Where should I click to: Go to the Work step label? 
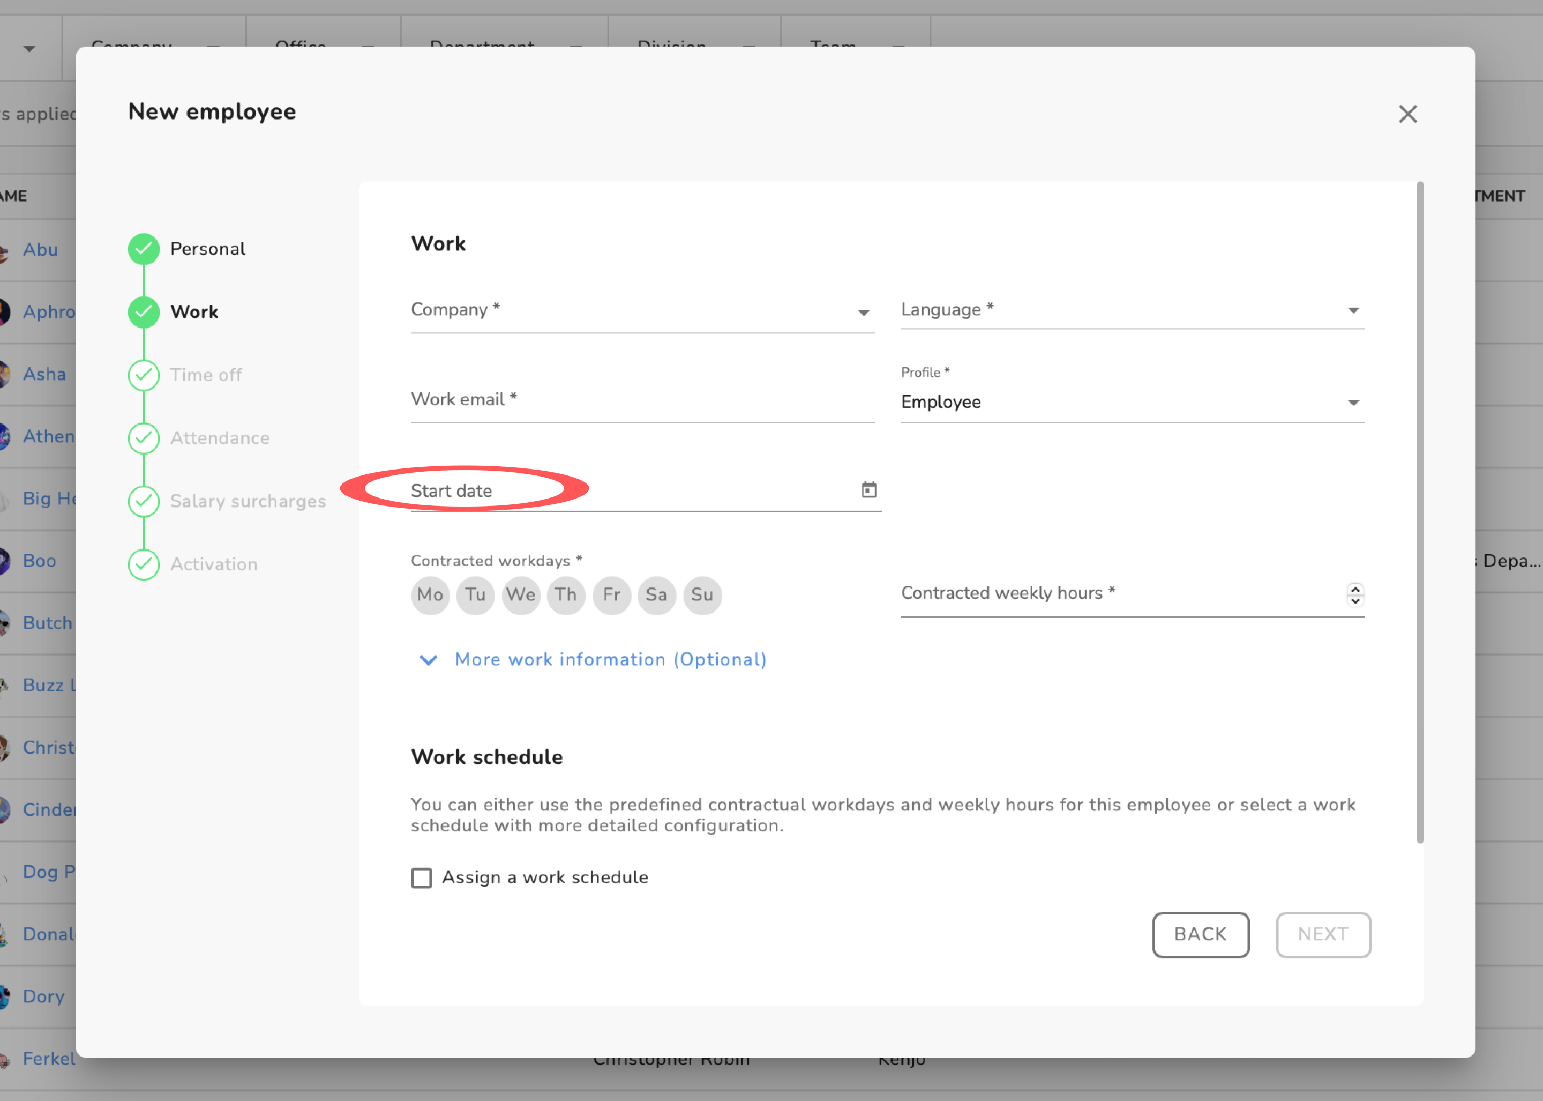[x=194, y=312]
